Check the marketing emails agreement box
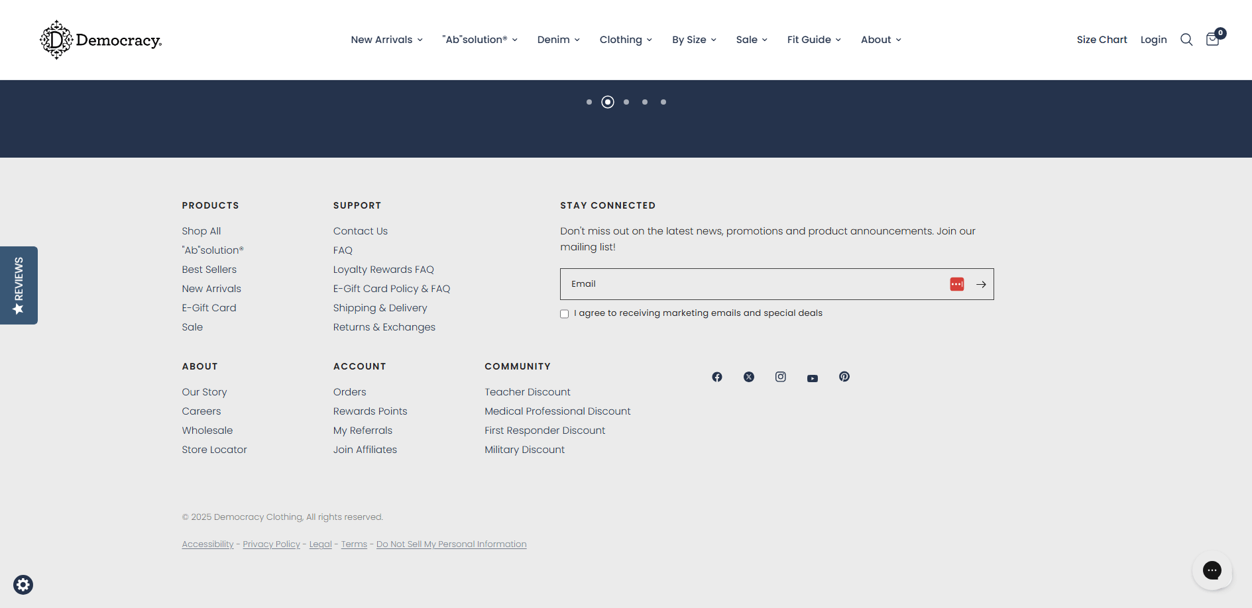1252x608 pixels. click(565, 314)
